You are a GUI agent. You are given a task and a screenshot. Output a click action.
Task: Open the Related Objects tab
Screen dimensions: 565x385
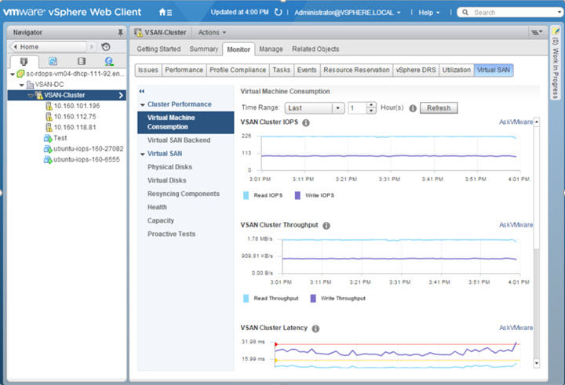pyautogui.click(x=315, y=49)
